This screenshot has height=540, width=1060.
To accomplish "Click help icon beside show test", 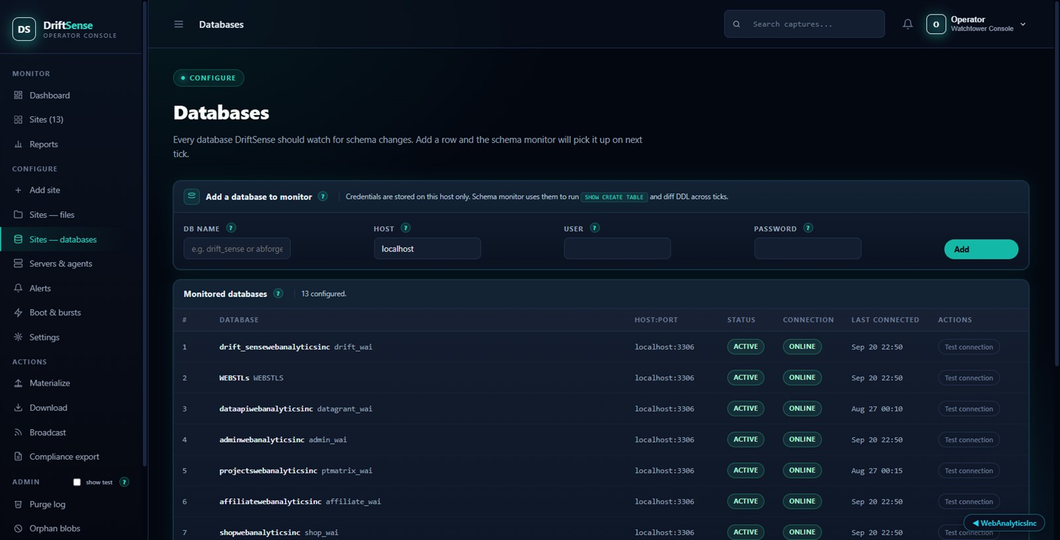I will tap(124, 482).
